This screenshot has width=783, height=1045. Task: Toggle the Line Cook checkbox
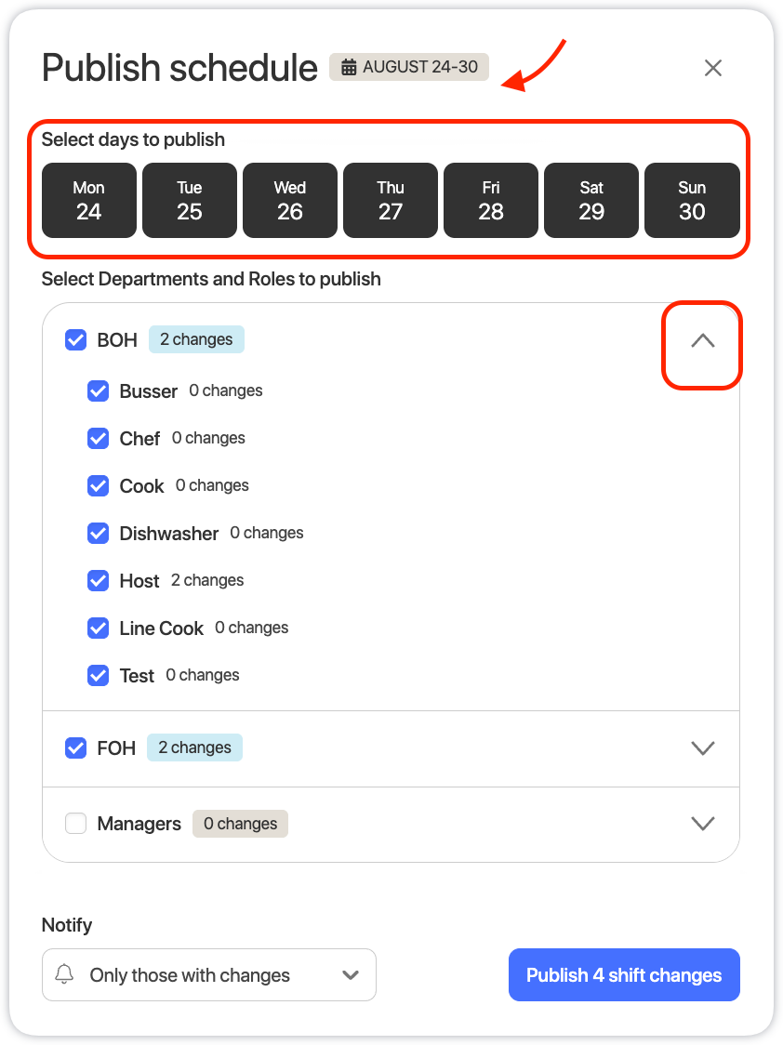coord(98,628)
